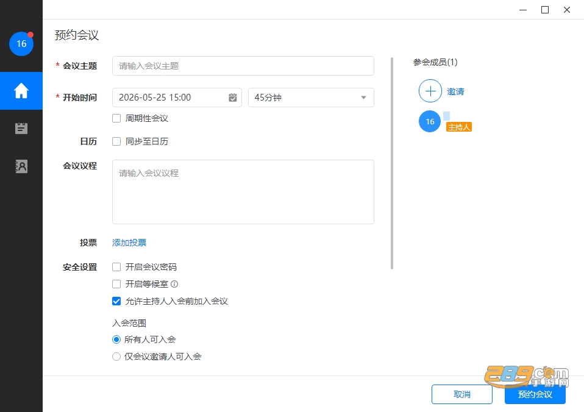The width and height of the screenshot is (584, 412).
Task: Click the host's avatar in participants list
Action: [x=430, y=121]
